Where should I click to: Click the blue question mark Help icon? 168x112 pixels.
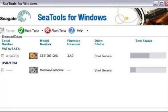click(x=72, y=31)
